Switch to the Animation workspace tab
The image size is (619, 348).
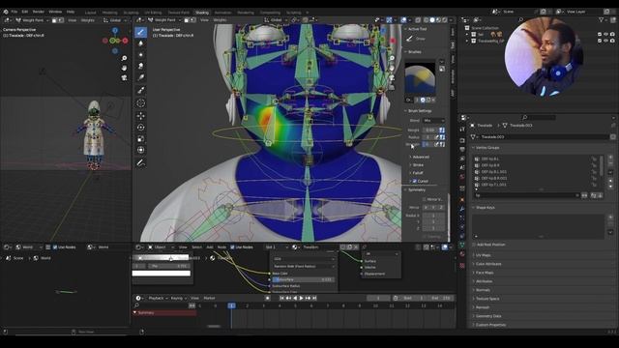pos(222,13)
